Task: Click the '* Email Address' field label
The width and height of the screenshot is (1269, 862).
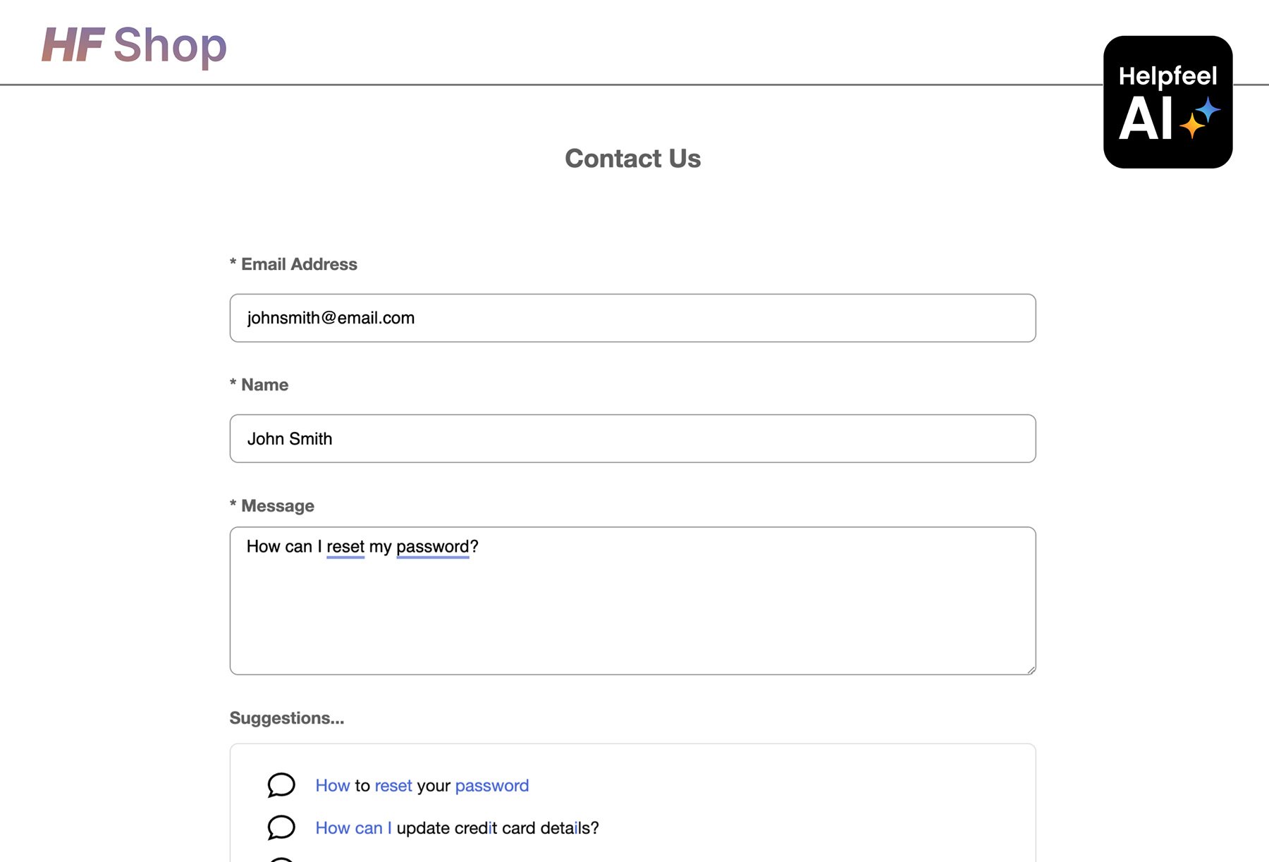Action: pos(293,264)
